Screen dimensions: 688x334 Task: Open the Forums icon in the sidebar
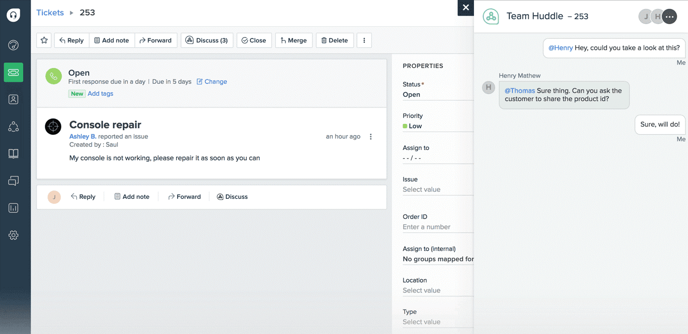(13, 181)
